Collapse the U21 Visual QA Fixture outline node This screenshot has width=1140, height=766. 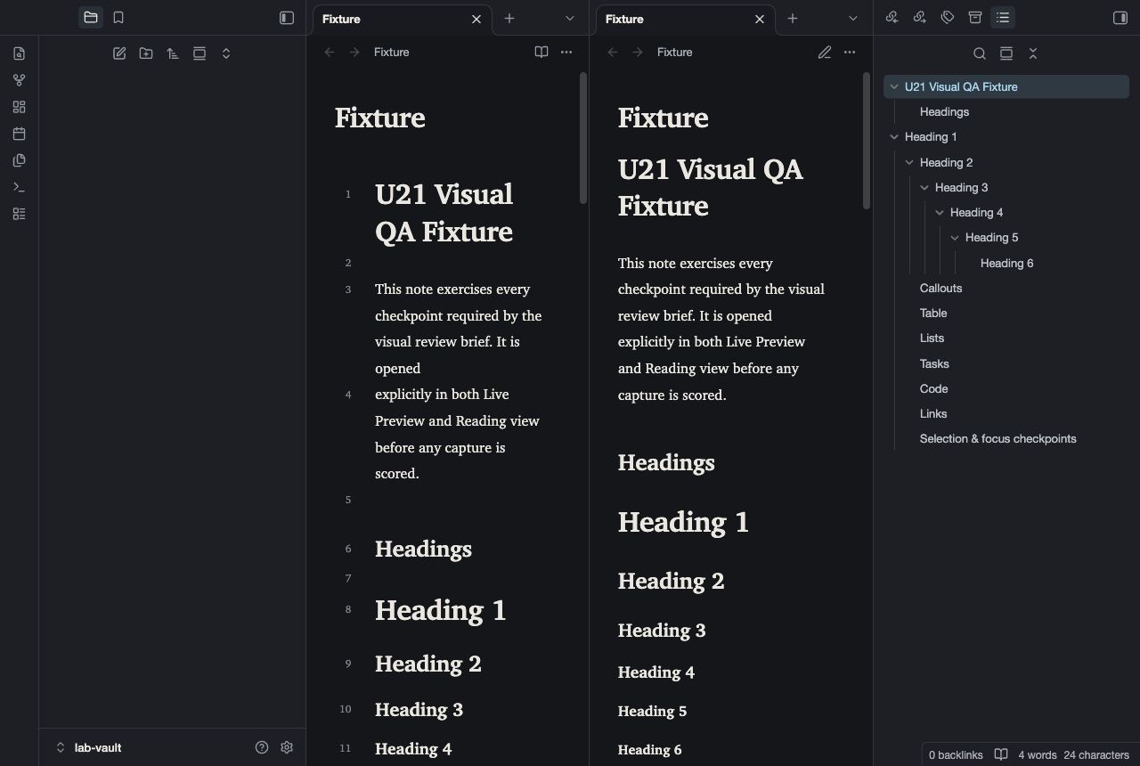coord(894,86)
